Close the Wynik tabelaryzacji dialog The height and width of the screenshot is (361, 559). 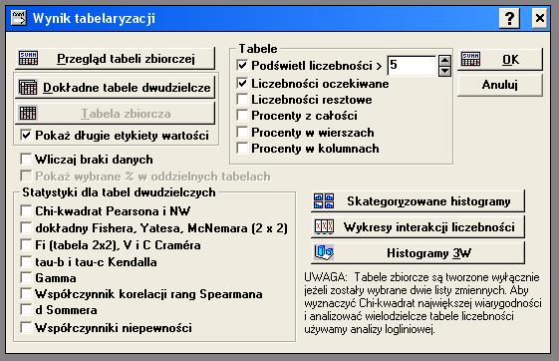540,18
